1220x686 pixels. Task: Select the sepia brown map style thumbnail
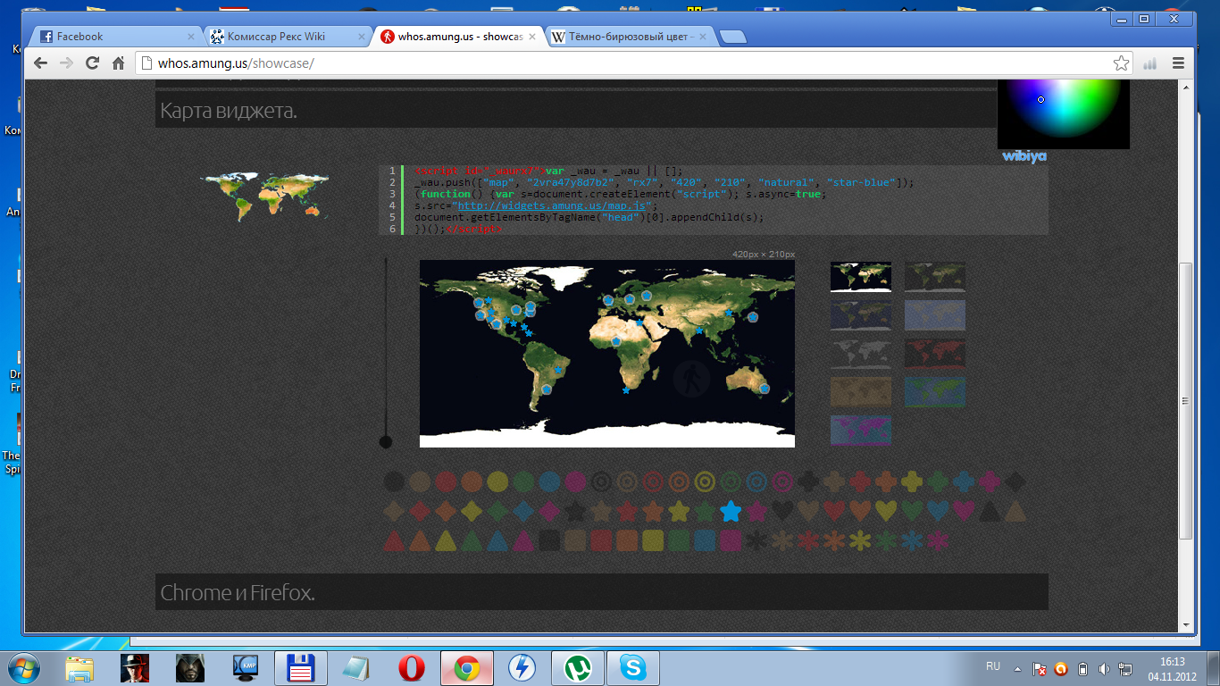point(861,392)
